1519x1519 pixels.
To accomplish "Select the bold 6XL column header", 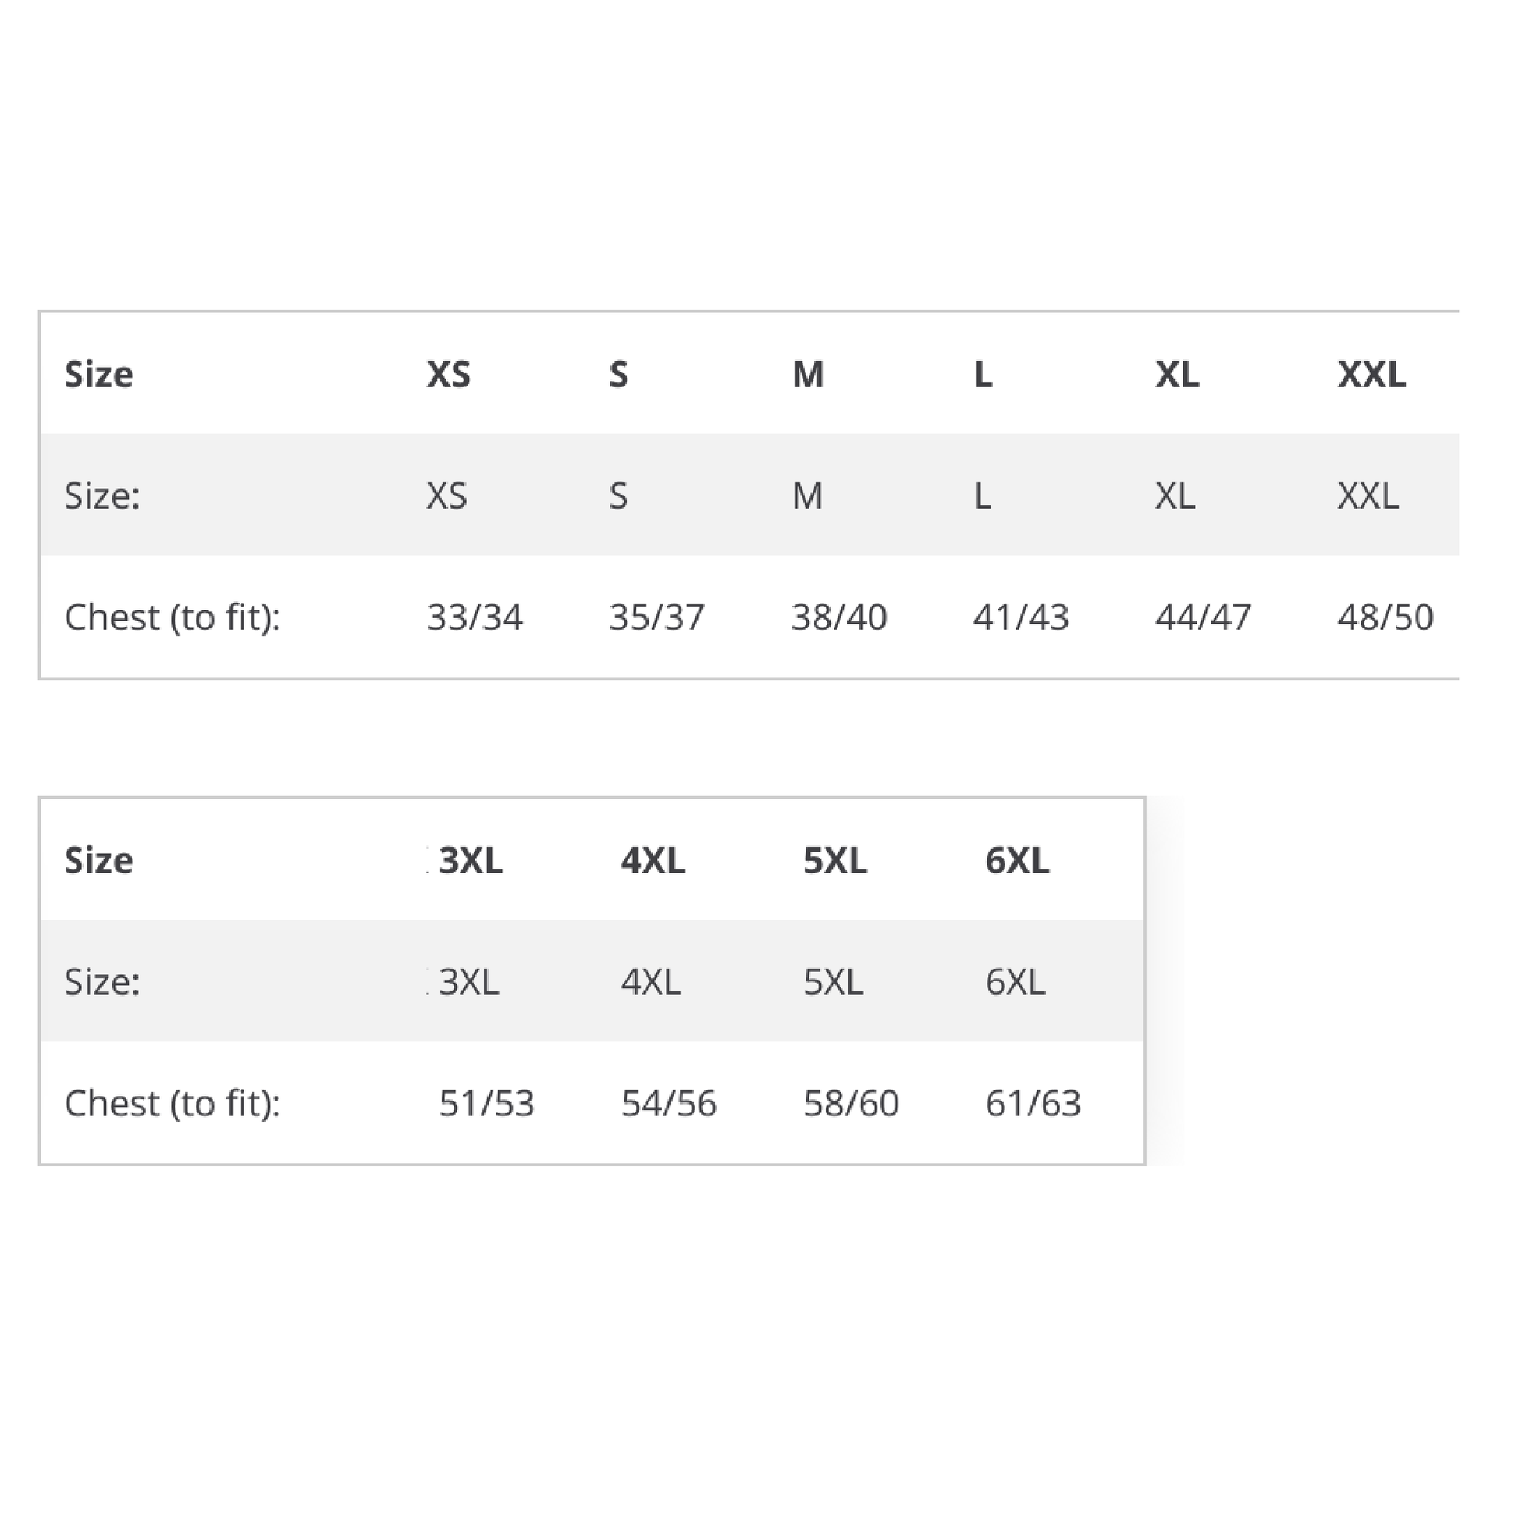I will [x=1016, y=860].
